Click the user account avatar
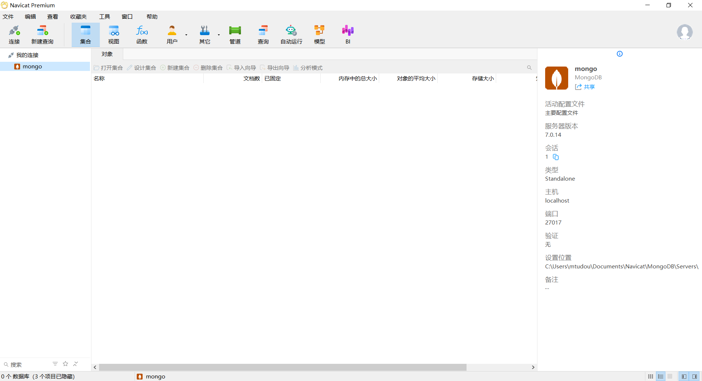This screenshot has height=381, width=702. pos(684,32)
